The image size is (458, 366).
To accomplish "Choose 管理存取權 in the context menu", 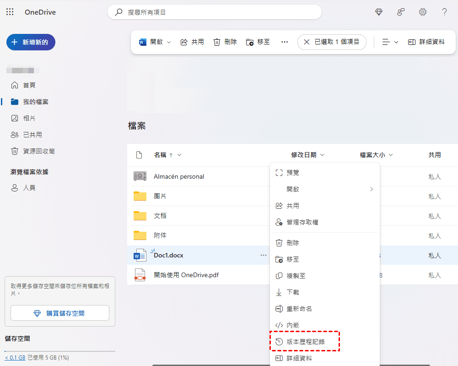I will [x=325, y=222].
